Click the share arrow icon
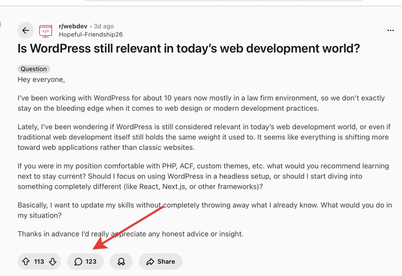This screenshot has height=276, width=402. 150,262
